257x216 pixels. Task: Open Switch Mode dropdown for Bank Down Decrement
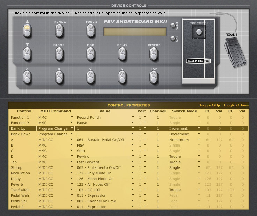tap(199, 134)
